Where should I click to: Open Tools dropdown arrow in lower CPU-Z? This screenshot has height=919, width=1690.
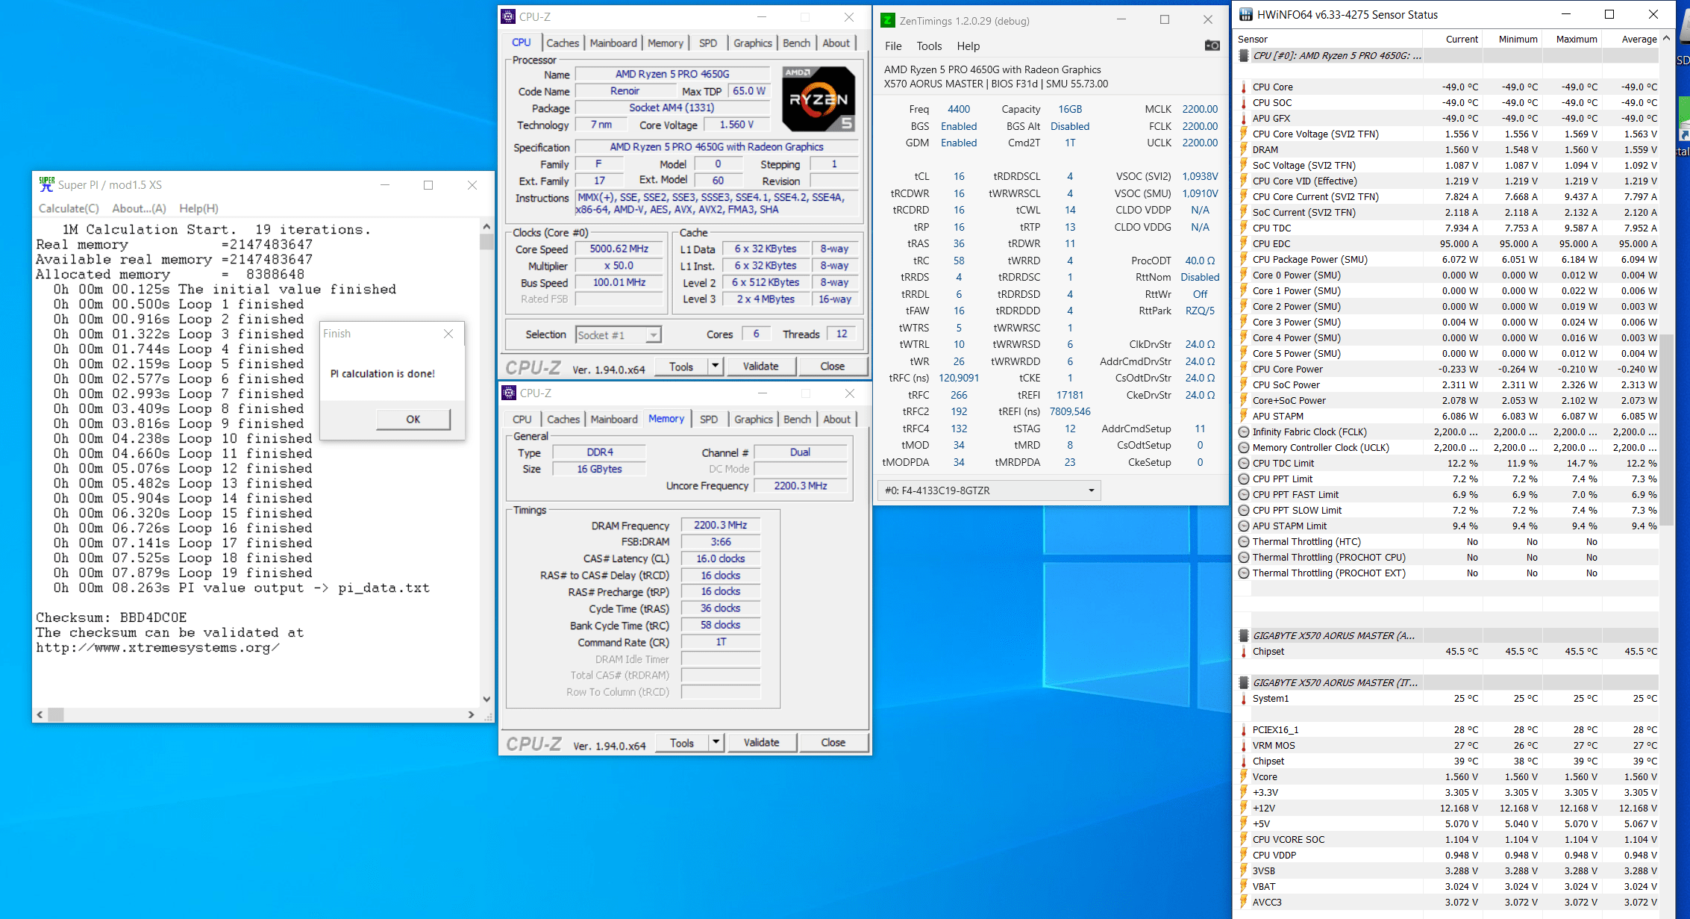point(716,742)
